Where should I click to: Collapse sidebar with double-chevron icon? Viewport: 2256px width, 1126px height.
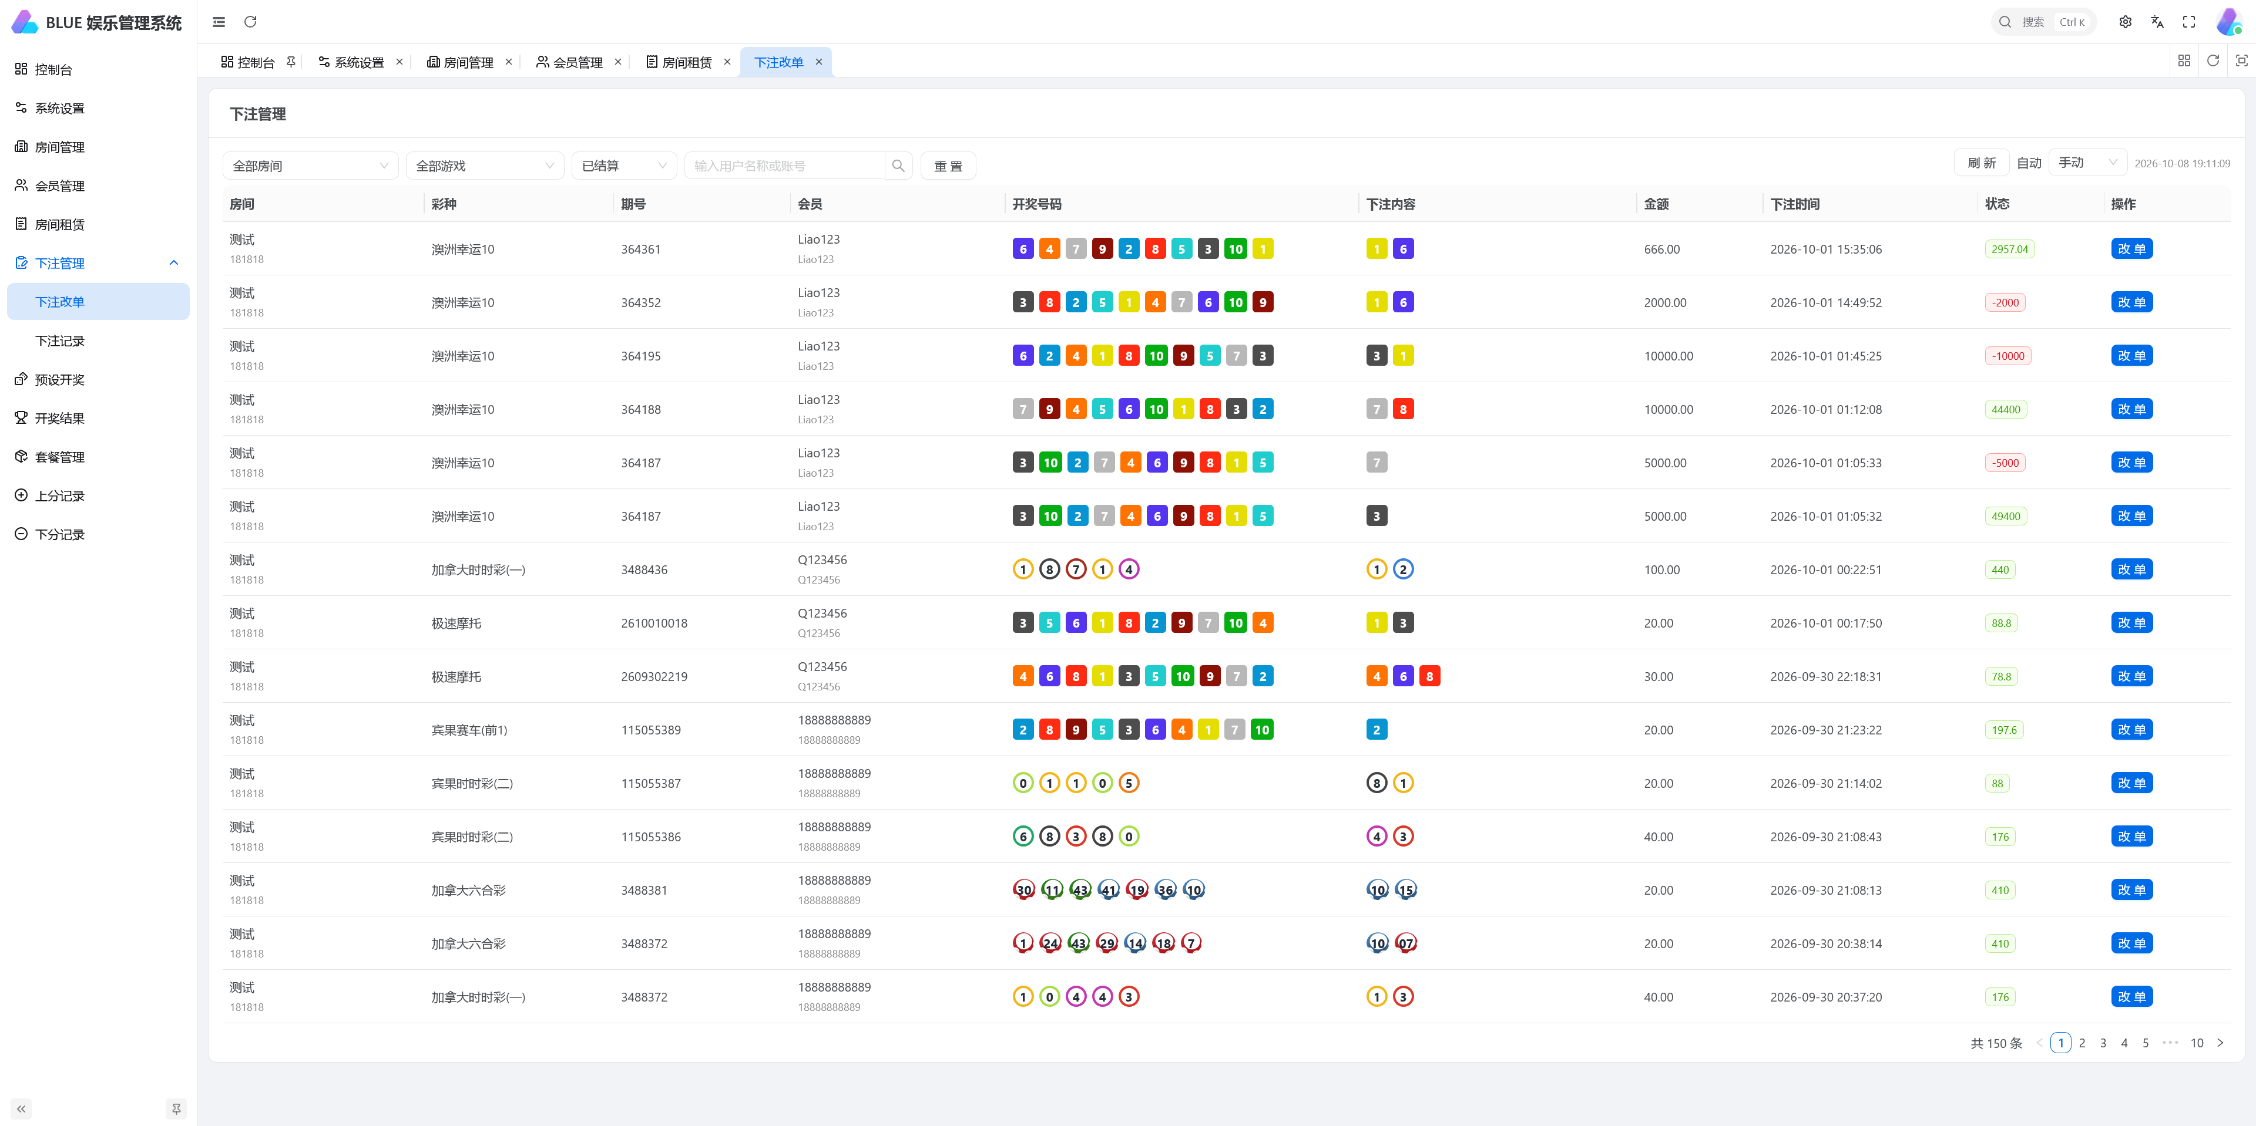coord(21,1108)
